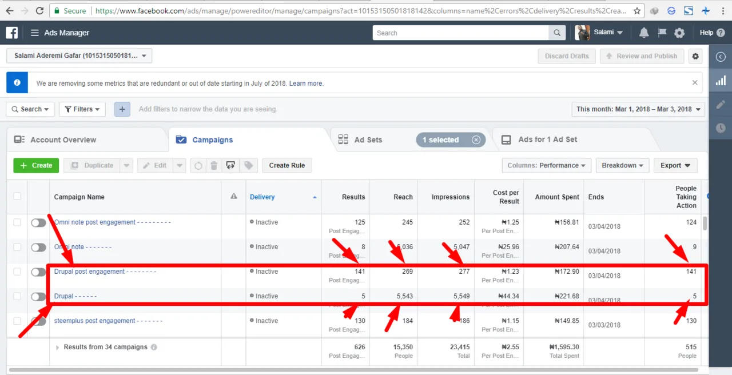The height and width of the screenshot is (375, 732).
Task: Open the pages flag icon
Action: click(x=662, y=33)
